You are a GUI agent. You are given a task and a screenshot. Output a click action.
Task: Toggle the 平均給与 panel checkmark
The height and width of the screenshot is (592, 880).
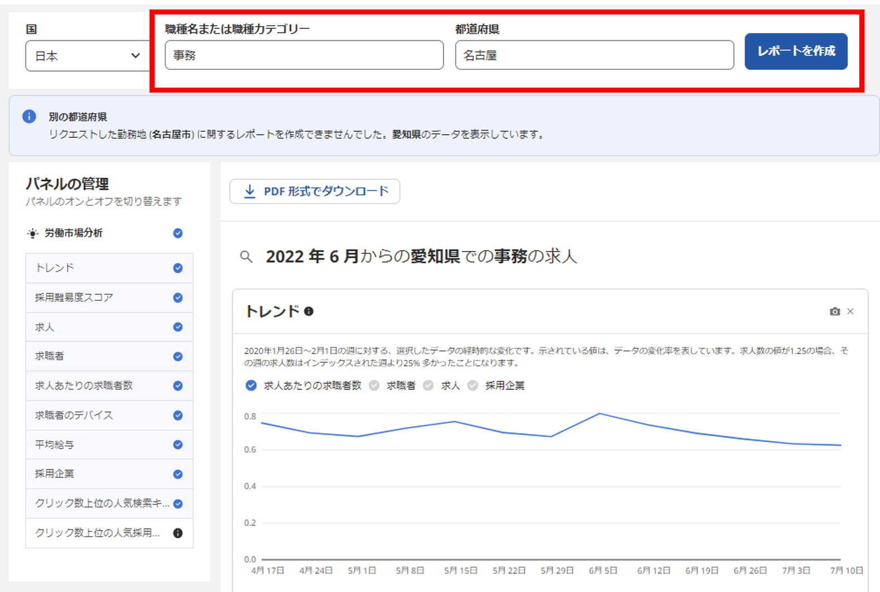(178, 445)
